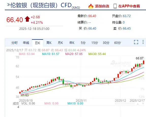Click the 2025/12 date axis label
This screenshot has height=117, width=146.
click(x=121, y=101)
